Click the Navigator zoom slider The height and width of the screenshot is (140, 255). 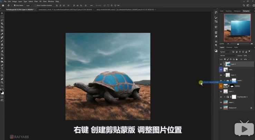point(238,44)
